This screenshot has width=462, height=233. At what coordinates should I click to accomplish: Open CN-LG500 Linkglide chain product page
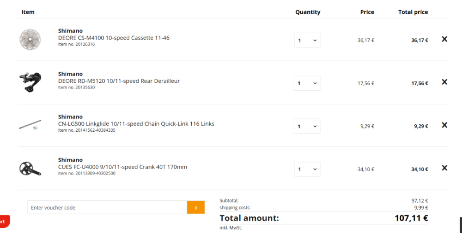[136, 124]
